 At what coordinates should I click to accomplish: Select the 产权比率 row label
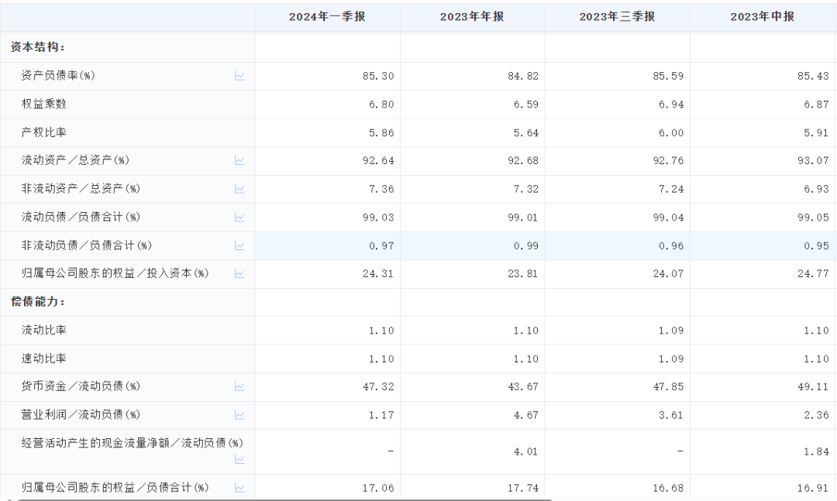pyautogui.click(x=44, y=132)
